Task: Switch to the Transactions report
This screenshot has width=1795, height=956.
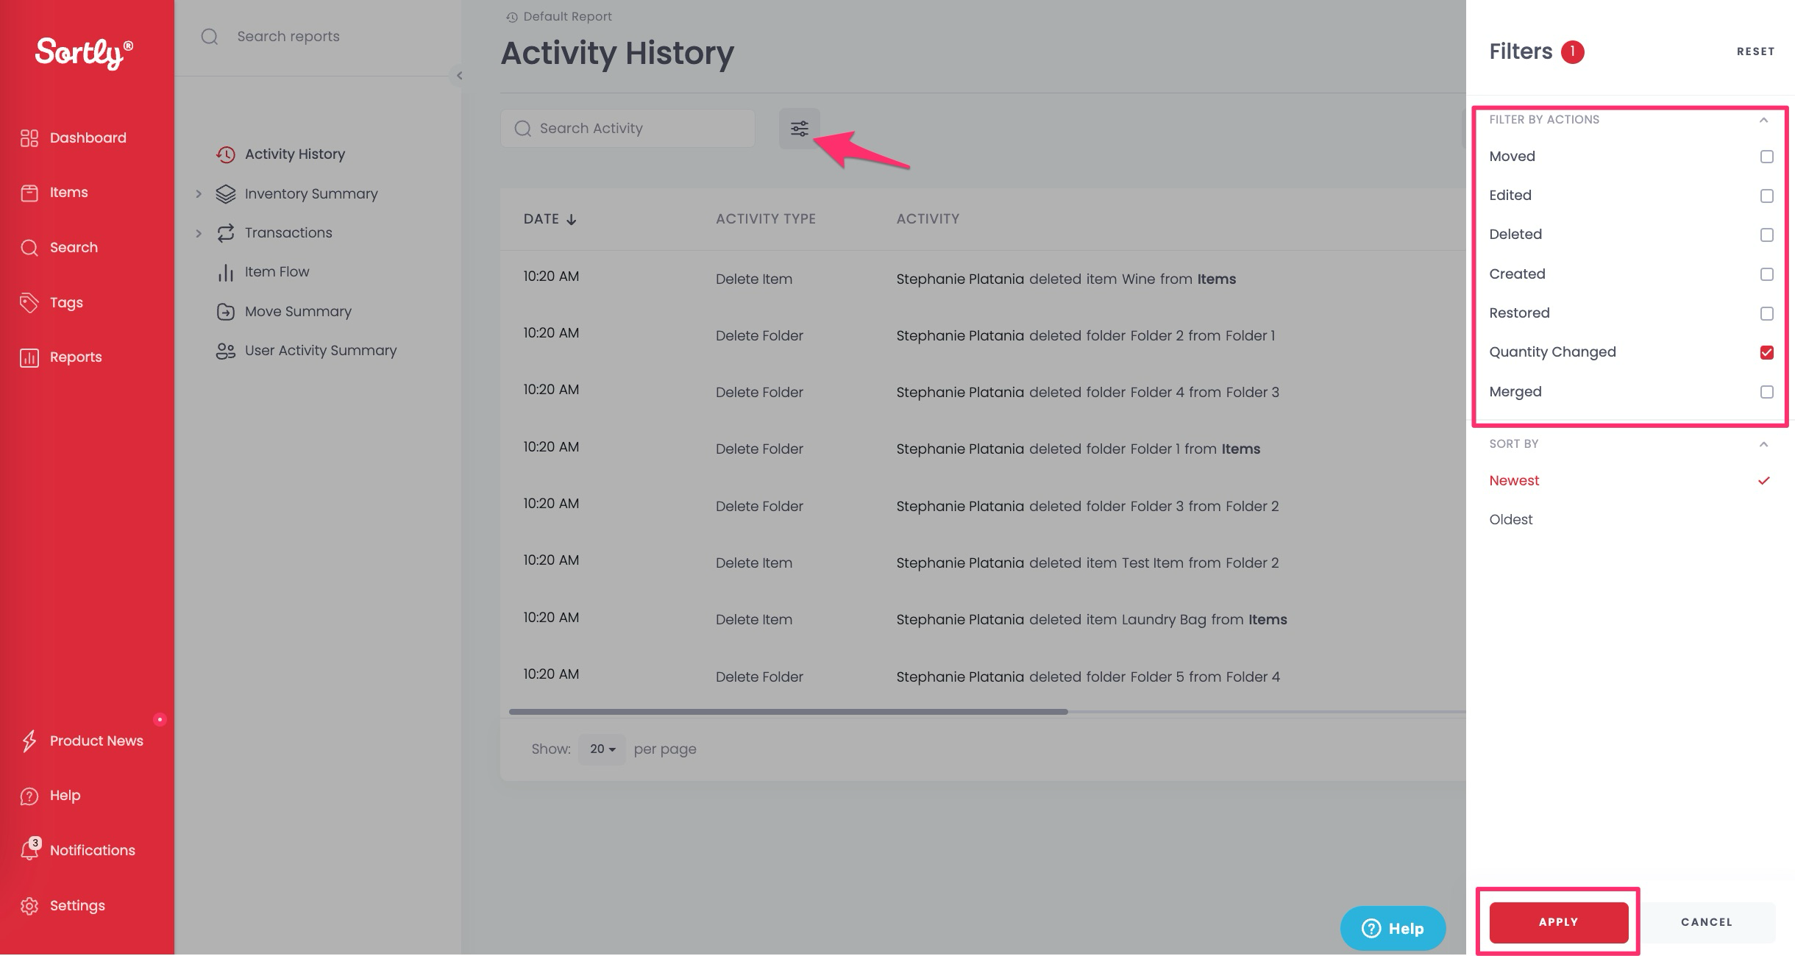Action: pyautogui.click(x=288, y=232)
